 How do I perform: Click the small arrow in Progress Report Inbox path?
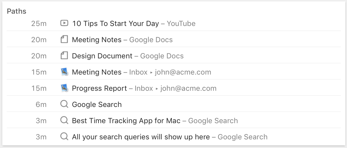[x=157, y=89]
